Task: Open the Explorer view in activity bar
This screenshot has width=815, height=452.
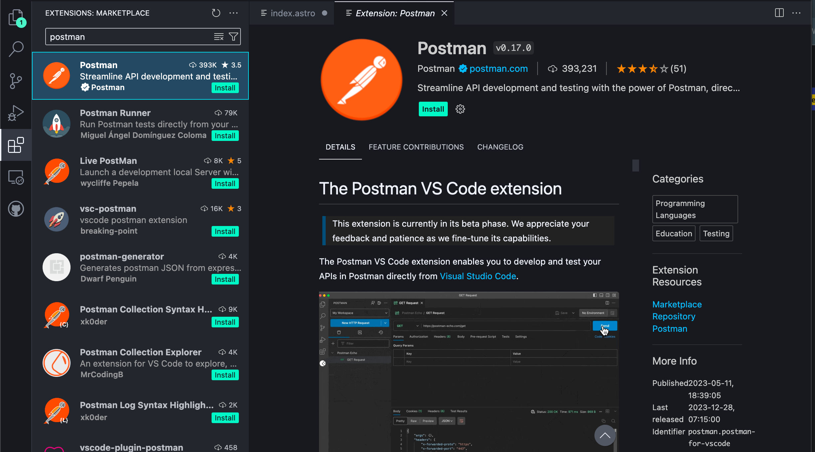Action: (x=16, y=17)
